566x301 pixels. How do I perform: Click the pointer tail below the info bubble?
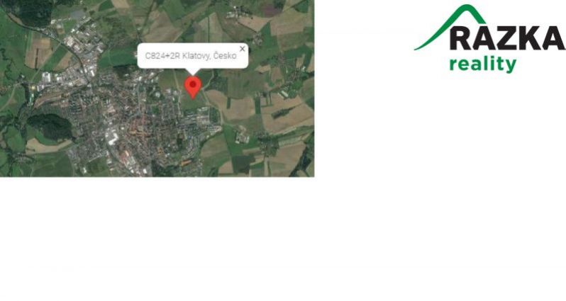pyautogui.click(x=193, y=72)
